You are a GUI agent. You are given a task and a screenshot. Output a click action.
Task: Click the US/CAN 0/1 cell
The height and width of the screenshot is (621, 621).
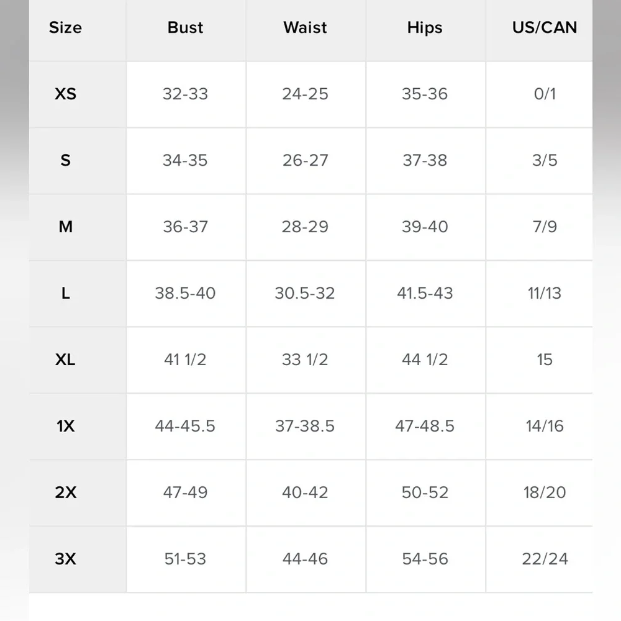pos(544,94)
